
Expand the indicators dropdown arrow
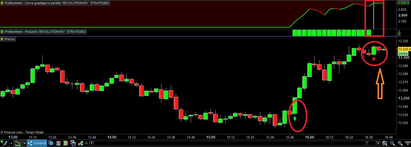[x=25, y=143]
